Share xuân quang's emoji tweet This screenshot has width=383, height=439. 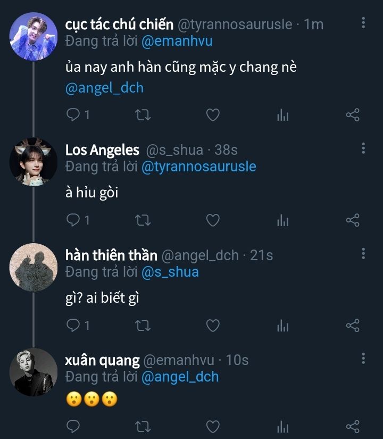click(x=353, y=426)
